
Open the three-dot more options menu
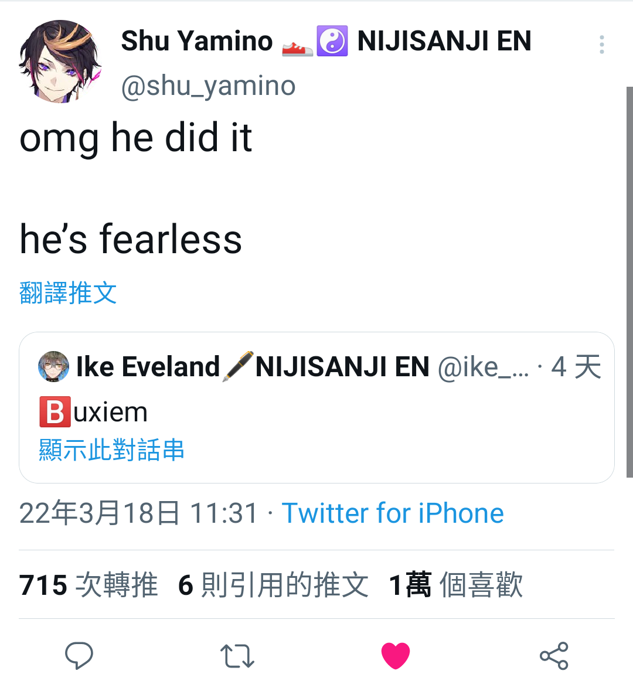602,45
